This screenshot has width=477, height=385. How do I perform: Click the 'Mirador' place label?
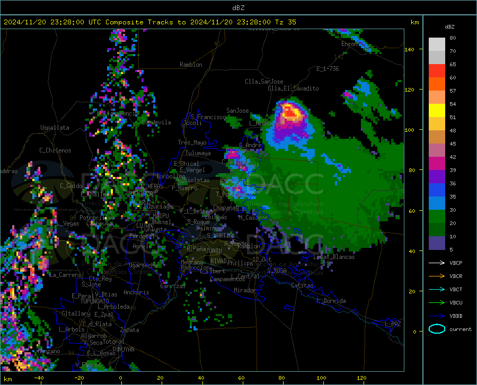(x=245, y=290)
